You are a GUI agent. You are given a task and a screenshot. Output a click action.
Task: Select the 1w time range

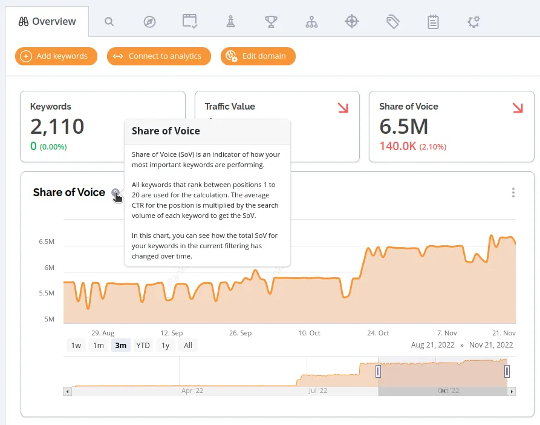click(76, 345)
